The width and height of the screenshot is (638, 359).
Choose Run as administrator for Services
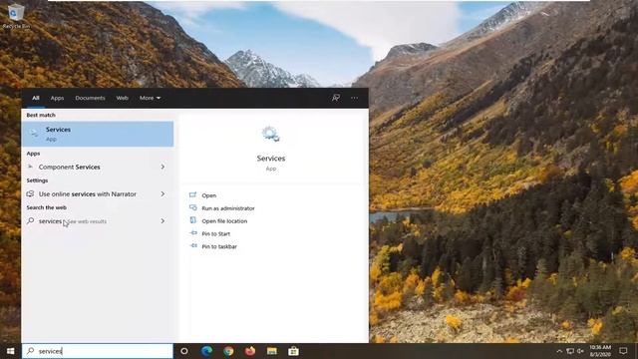click(x=228, y=208)
